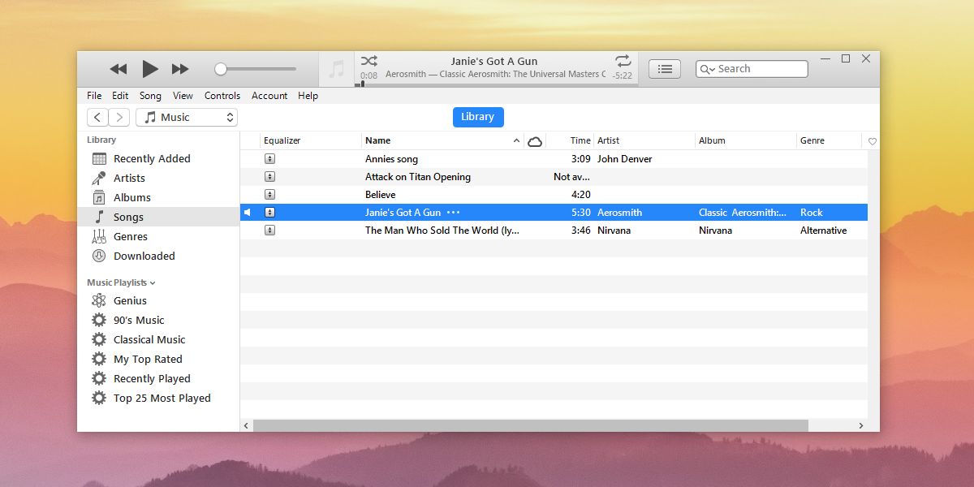Select the Believe song row
Image resolution: width=974 pixels, height=487 pixels.
(x=554, y=195)
